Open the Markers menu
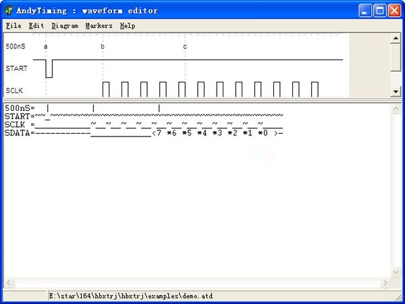405x304 pixels. 99,26
